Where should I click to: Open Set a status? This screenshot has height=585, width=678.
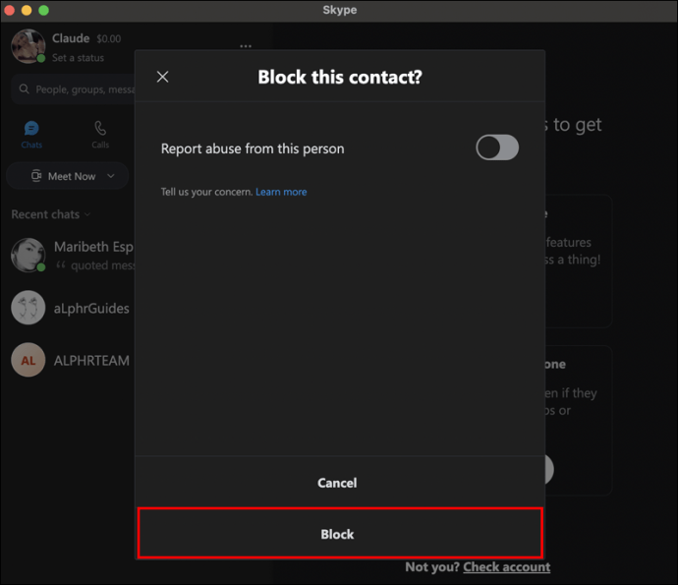pyautogui.click(x=78, y=58)
